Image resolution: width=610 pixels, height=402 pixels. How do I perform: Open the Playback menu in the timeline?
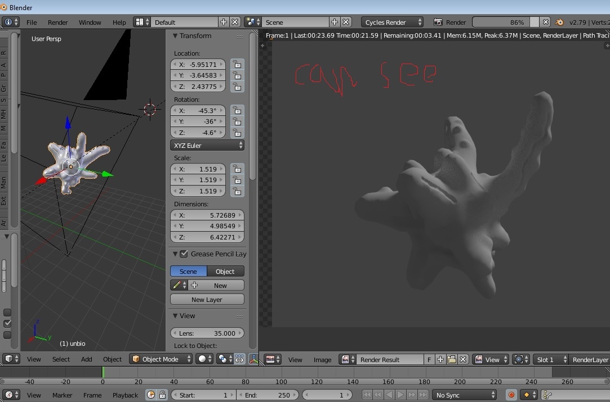125,395
